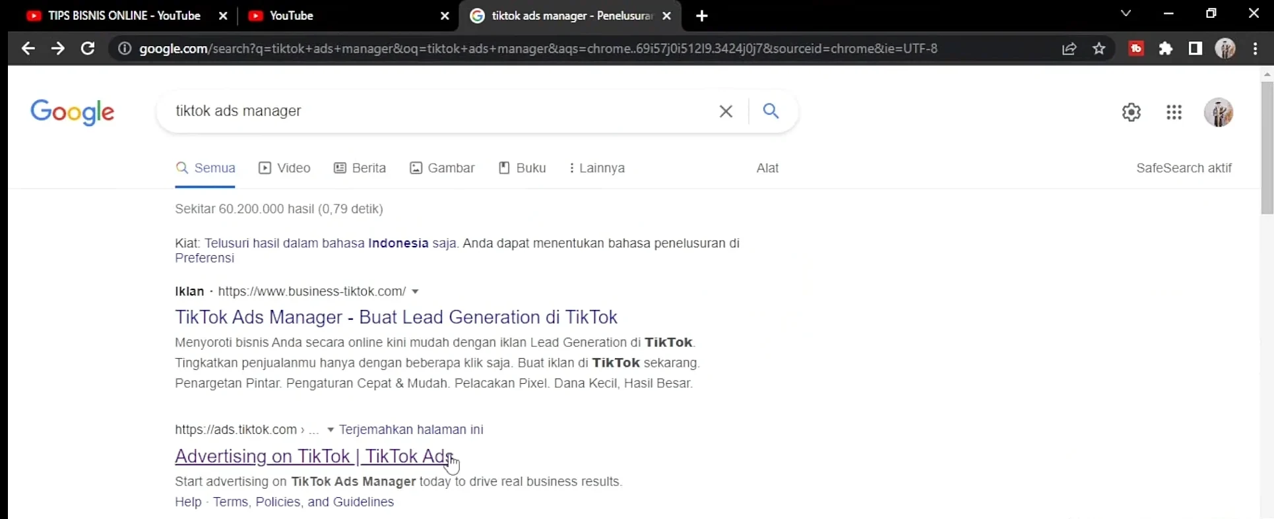Viewport: 1274px width, 519px height.
Task: Open the red extension icon in toolbar
Action: (1136, 48)
